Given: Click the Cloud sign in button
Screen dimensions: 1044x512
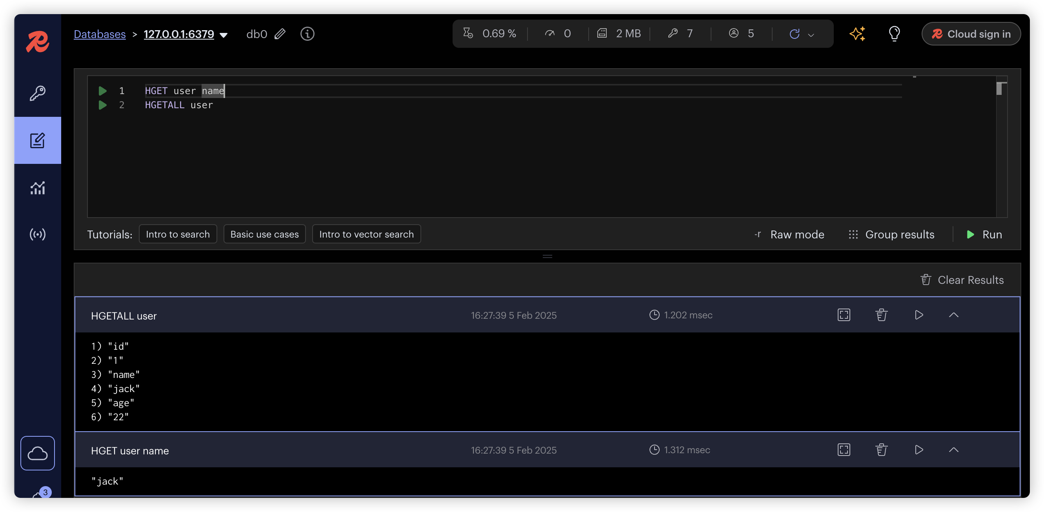Looking at the screenshot, I should coord(971,34).
